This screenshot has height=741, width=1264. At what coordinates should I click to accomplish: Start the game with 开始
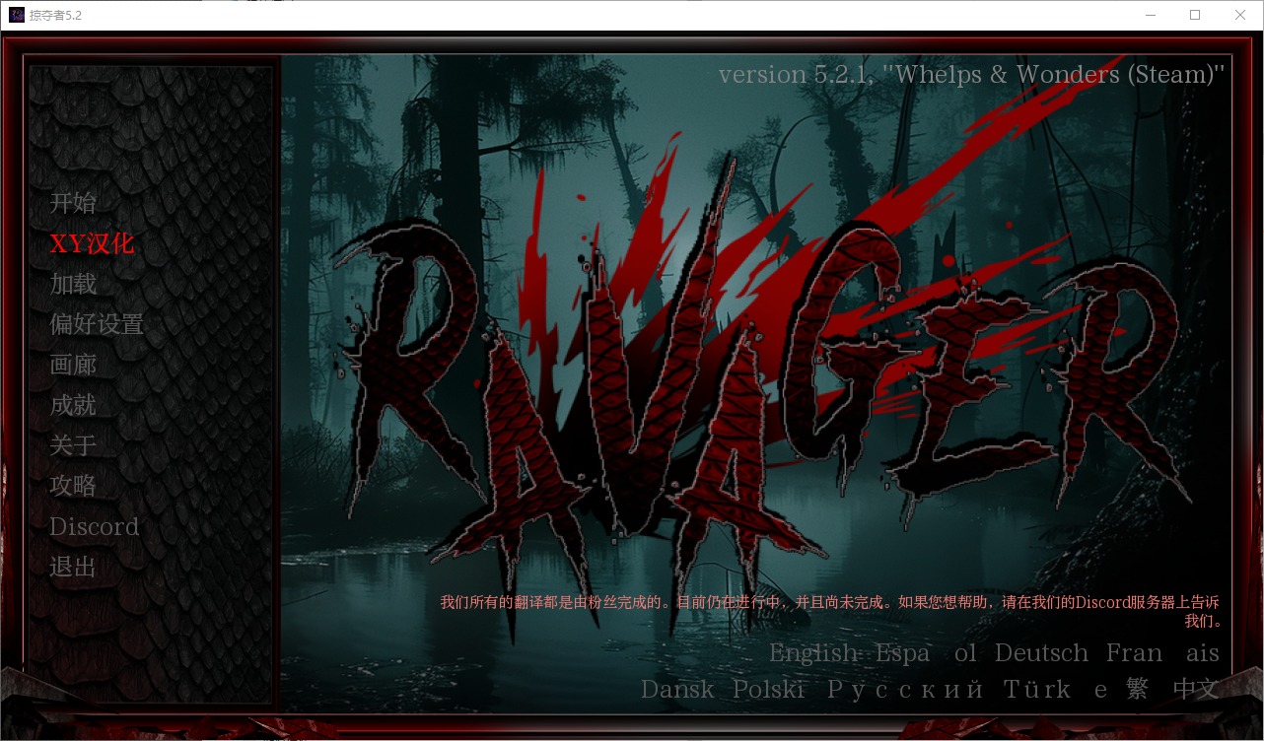coord(73,203)
